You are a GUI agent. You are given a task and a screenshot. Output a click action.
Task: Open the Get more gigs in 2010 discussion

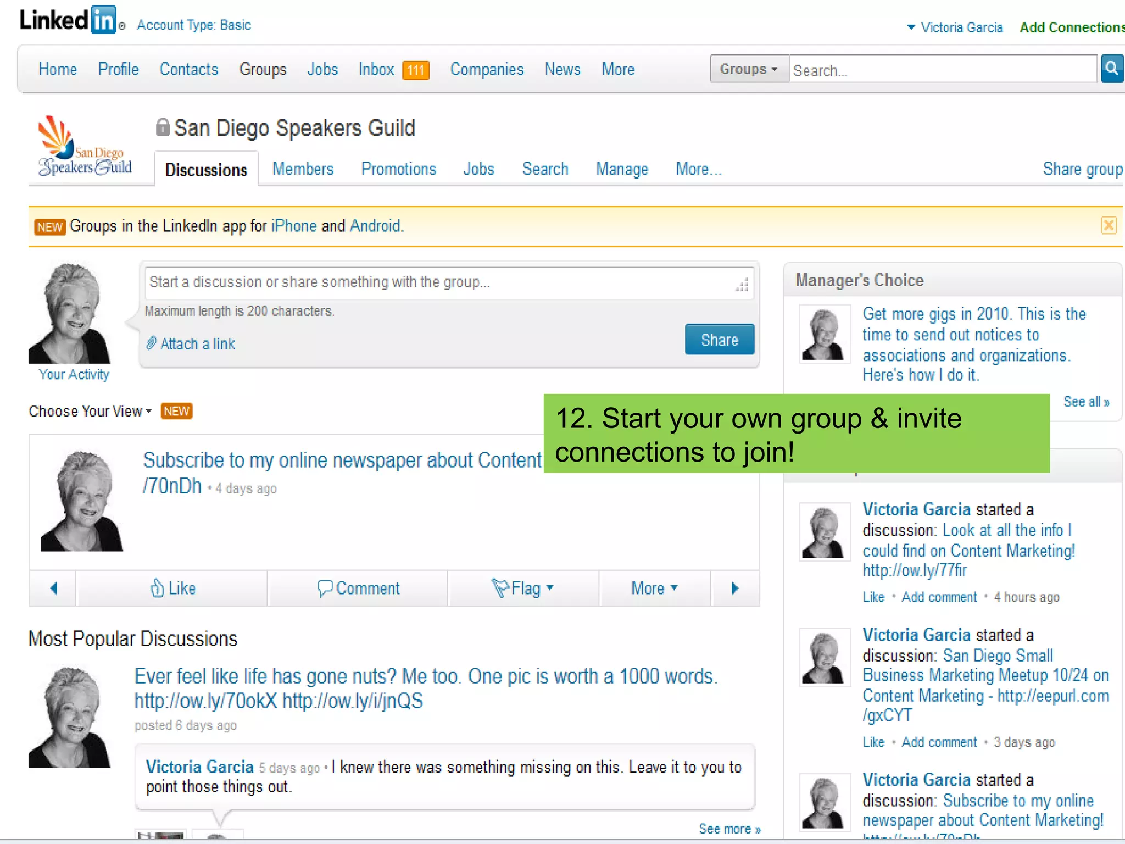[x=974, y=345]
